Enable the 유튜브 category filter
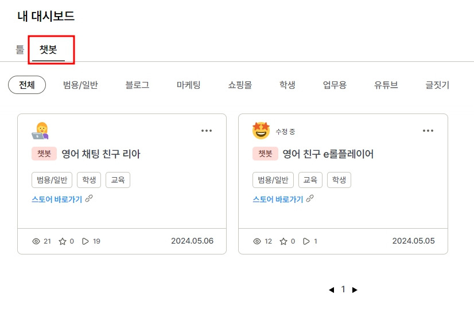The height and width of the screenshot is (333, 474). pyautogui.click(x=384, y=84)
